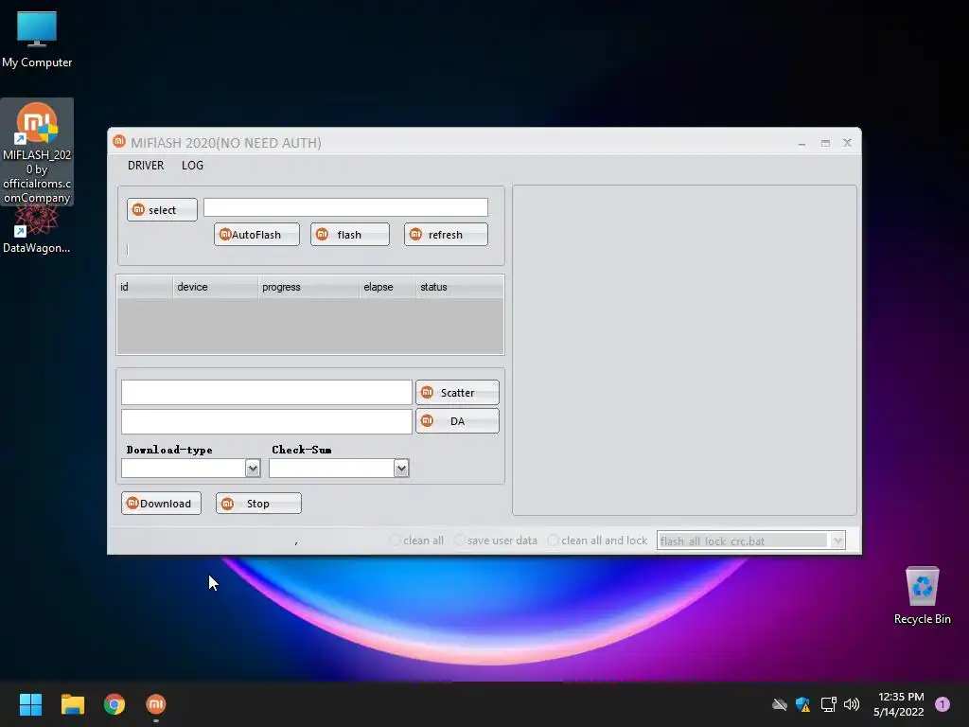Viewport: 969px width, 727px height.
Task: Open the LOG menu
Action: 192,165
